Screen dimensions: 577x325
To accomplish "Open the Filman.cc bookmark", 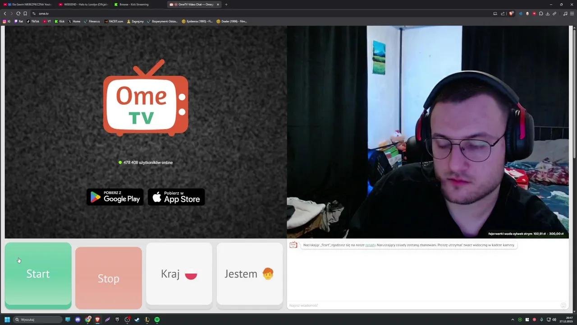I will (x=92, y=21).
